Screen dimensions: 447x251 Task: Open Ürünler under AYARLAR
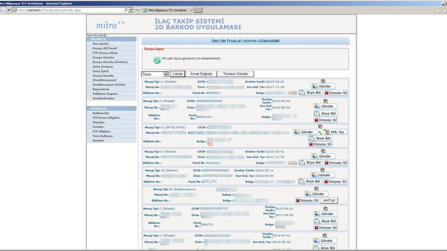(98, 127)
